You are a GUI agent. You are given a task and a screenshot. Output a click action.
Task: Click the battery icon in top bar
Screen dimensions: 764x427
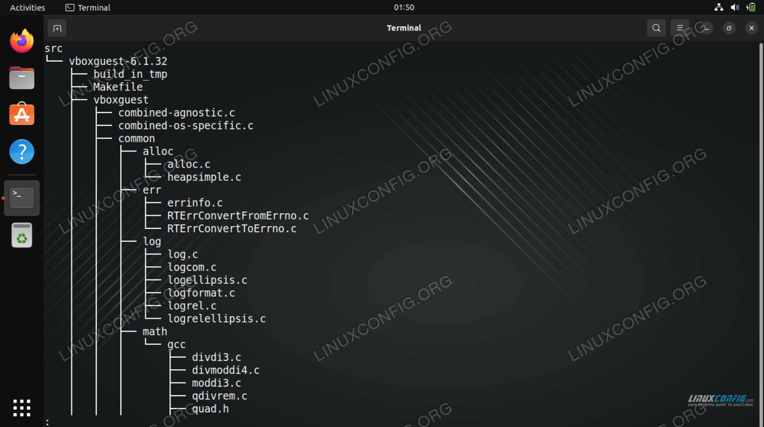coord(750,8)
